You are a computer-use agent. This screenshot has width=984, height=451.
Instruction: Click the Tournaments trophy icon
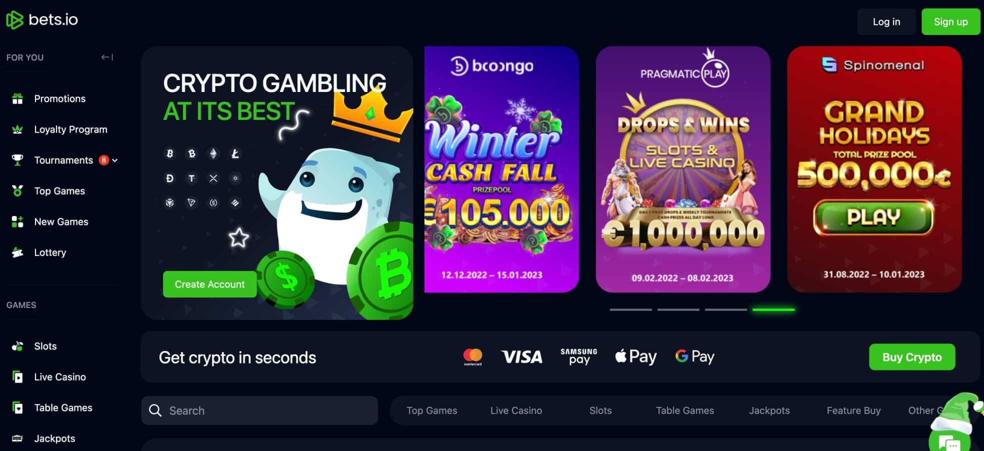pyautogui.click(x=17, y=160)
